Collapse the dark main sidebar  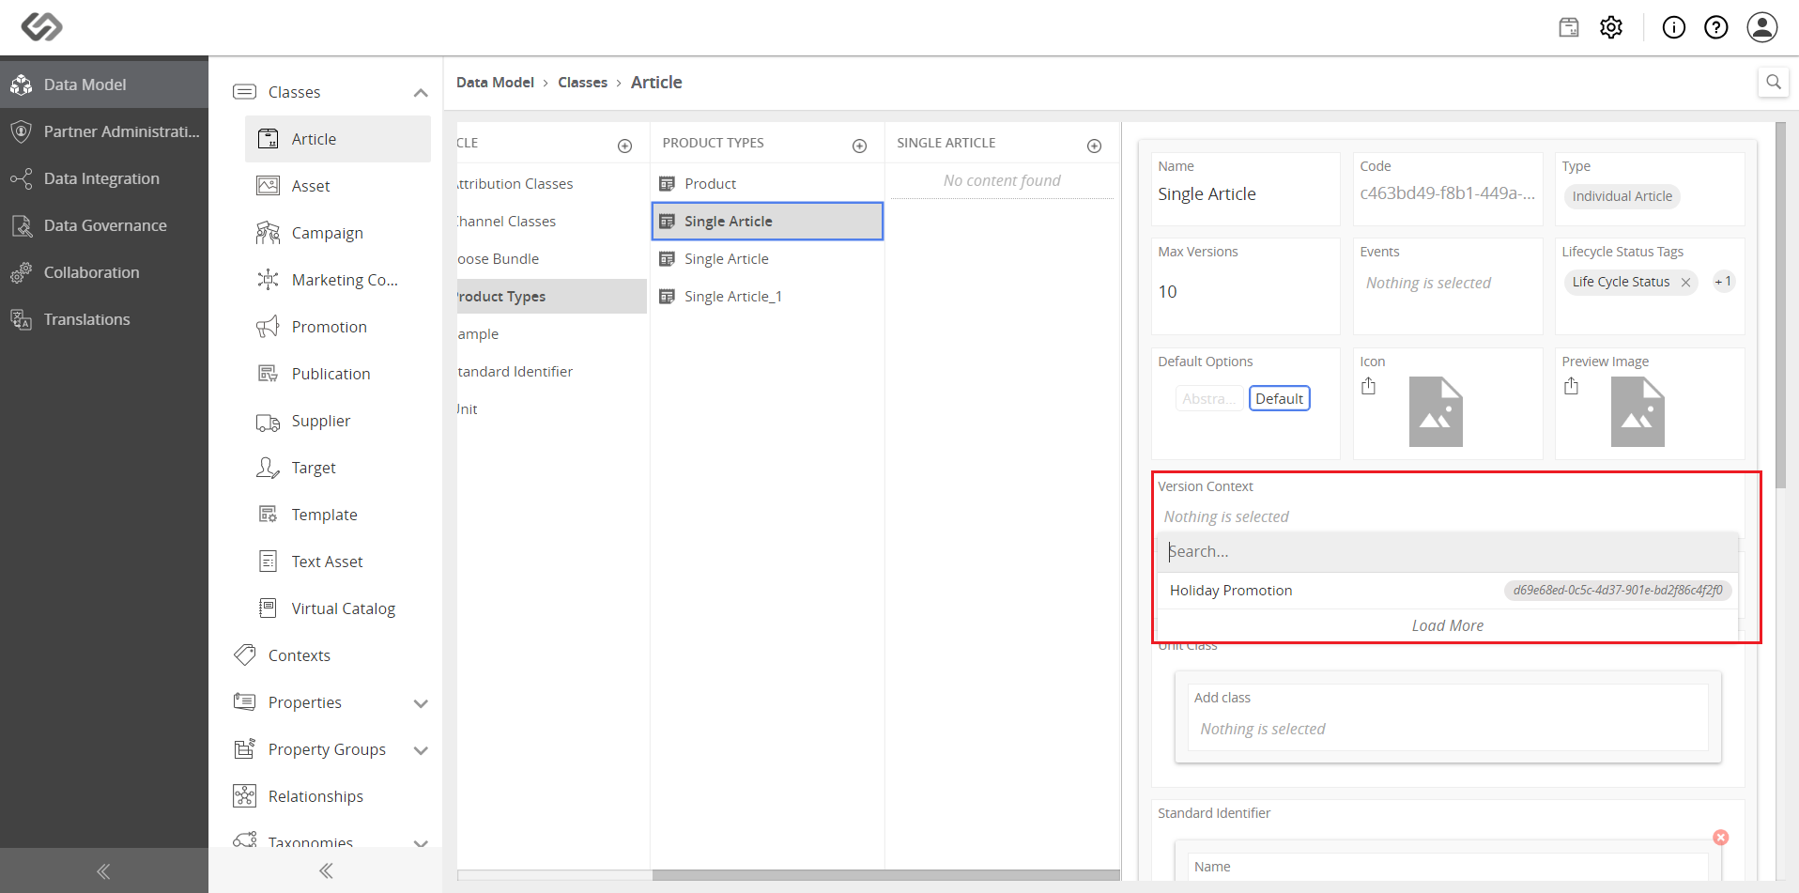pos(103,871)
